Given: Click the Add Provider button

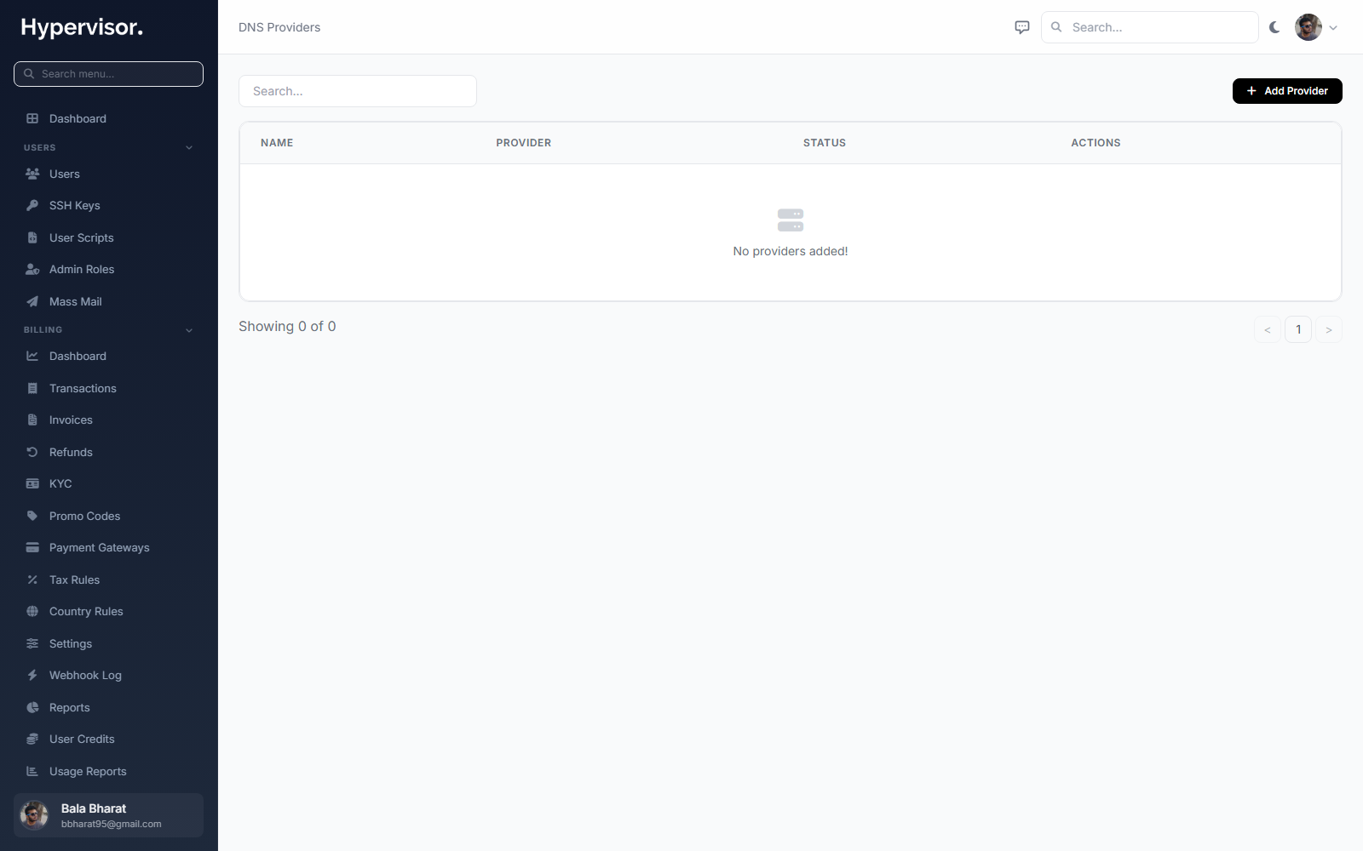Looking at the screenshot, I should [1287, 91].
